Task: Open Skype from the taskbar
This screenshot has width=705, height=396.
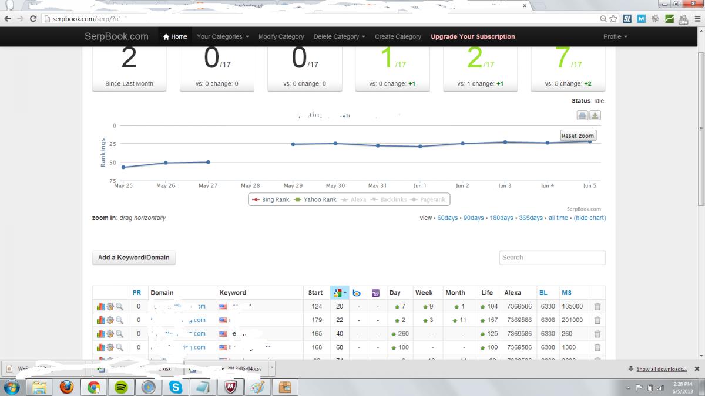Action: point(176,387)
